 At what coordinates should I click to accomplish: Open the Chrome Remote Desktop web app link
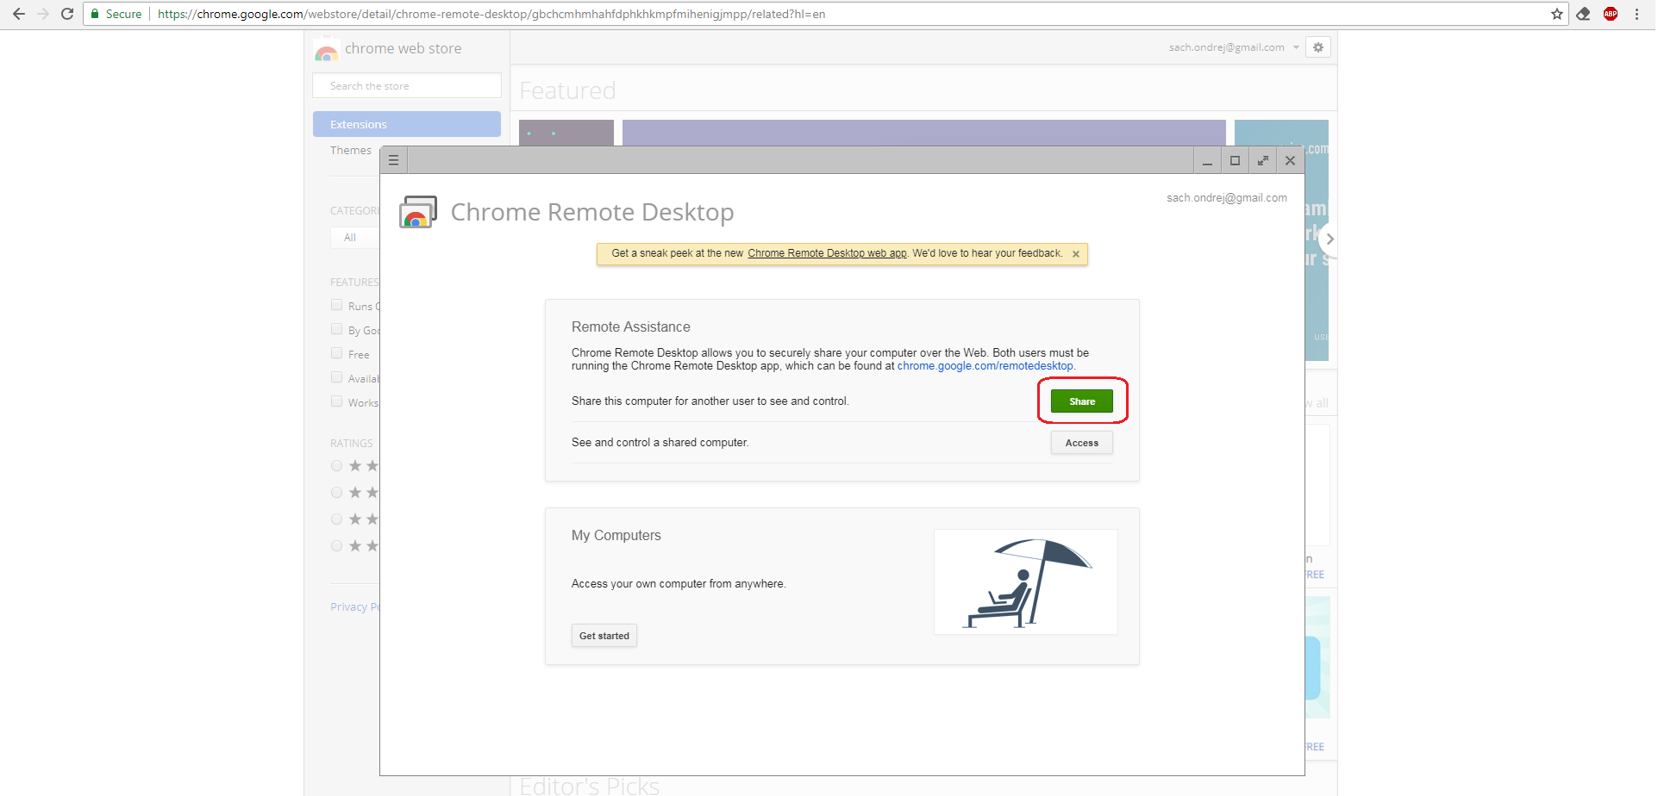coord(827,252)
